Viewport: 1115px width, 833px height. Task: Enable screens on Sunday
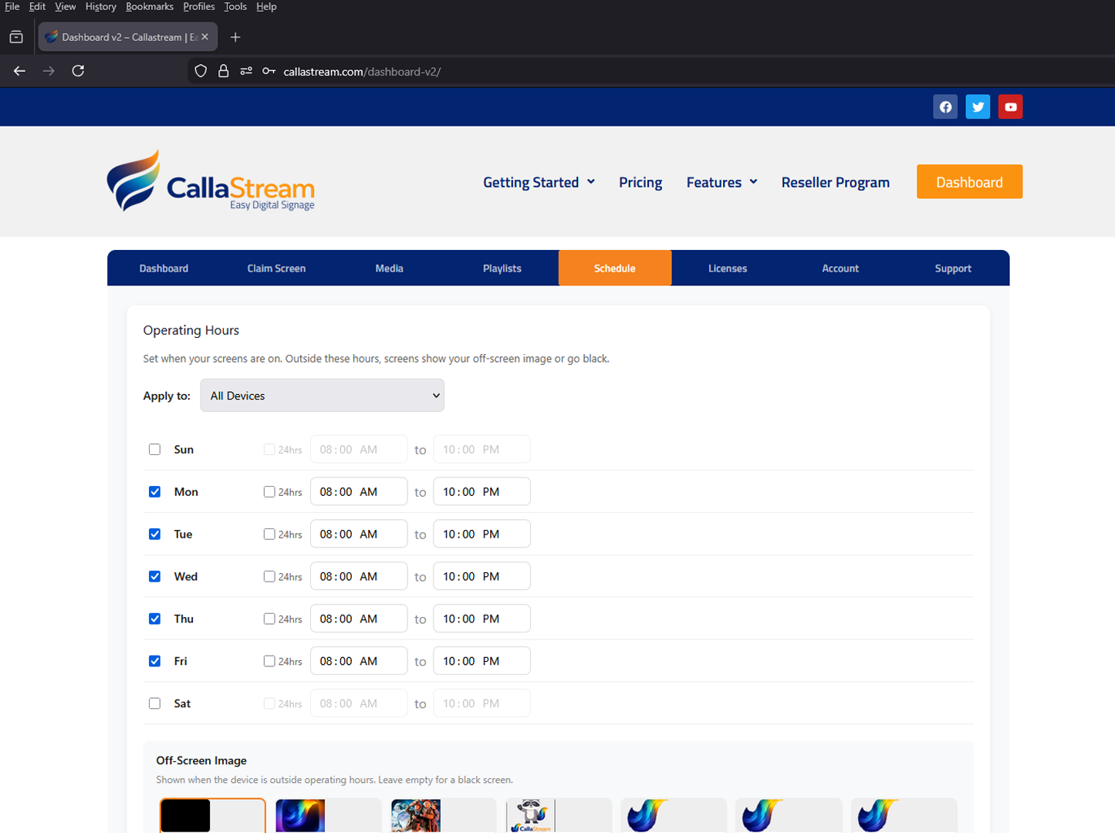(x=154, y=449)
